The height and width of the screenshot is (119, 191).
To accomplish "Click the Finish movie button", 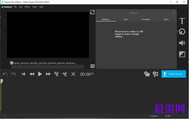I will 174,74.
